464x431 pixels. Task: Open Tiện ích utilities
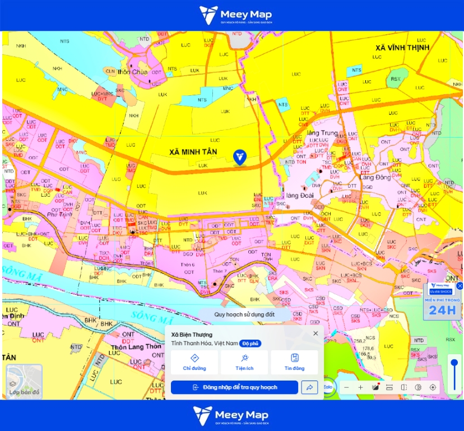[x=244, y=362]
